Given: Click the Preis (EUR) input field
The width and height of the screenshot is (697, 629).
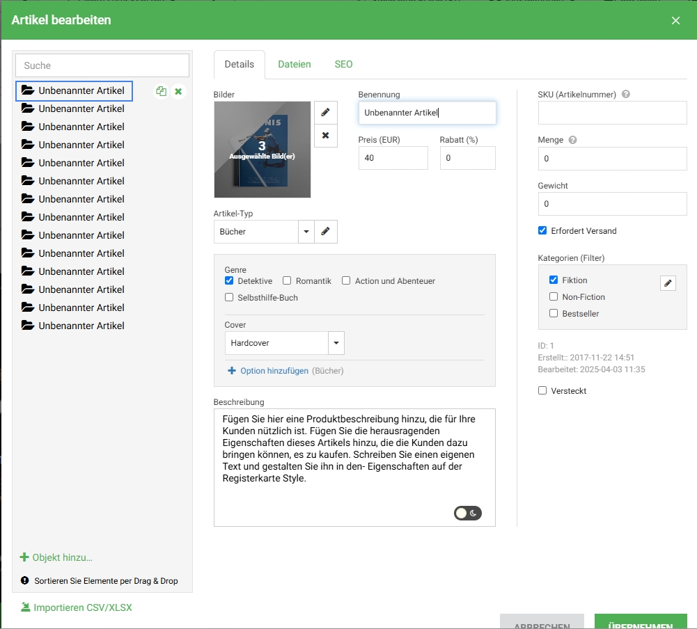Looking at the screenshot, I should tap(393, 158).
